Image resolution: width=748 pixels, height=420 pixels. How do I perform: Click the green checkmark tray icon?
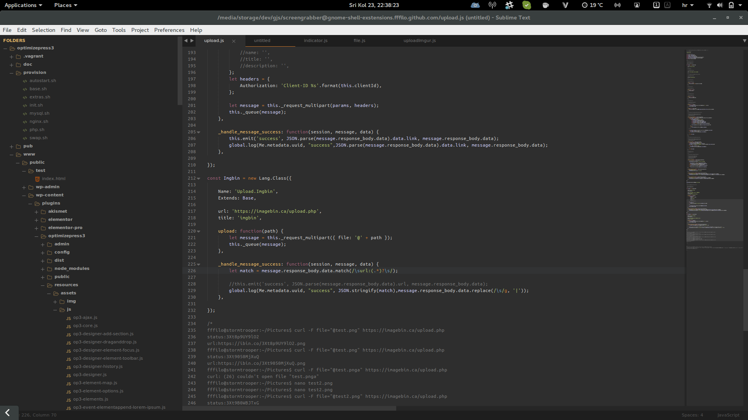pos(527,5)
